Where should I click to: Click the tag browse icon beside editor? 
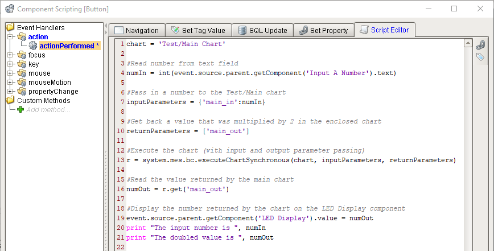click(x=480, y=57)
